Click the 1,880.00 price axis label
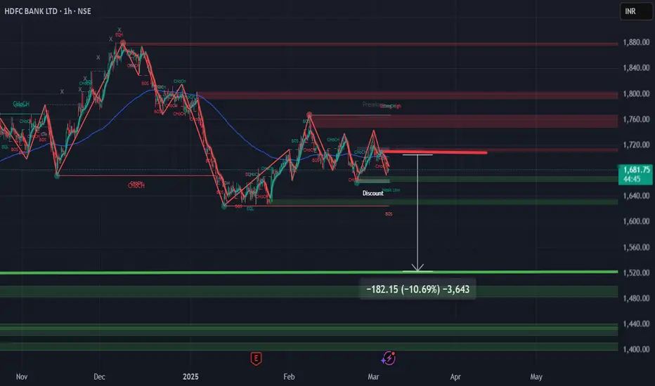The image size is (655, 386). click(x=636, y=42)
